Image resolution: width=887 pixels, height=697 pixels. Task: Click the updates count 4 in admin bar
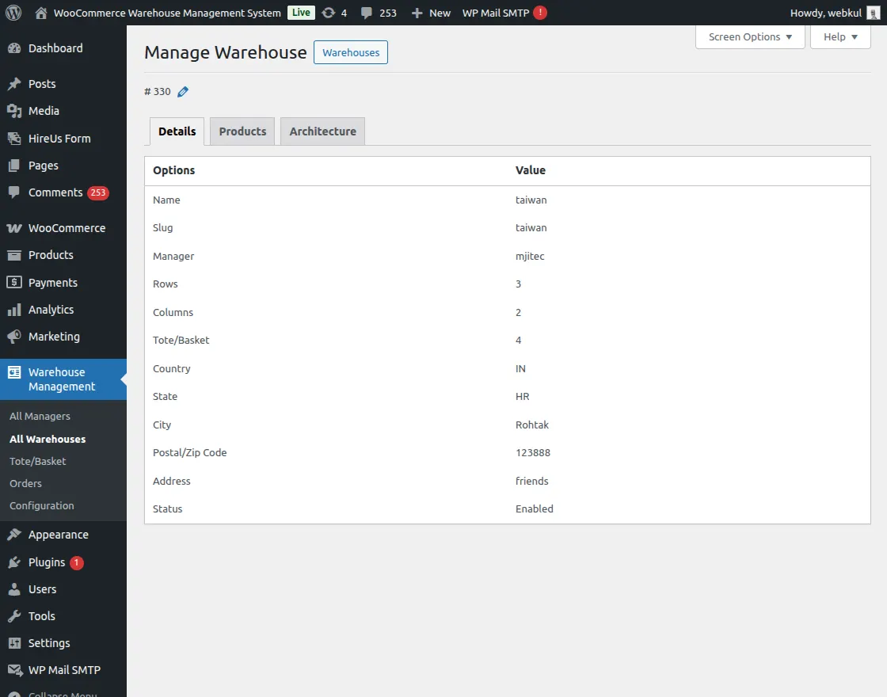click(x=344, y=13)
